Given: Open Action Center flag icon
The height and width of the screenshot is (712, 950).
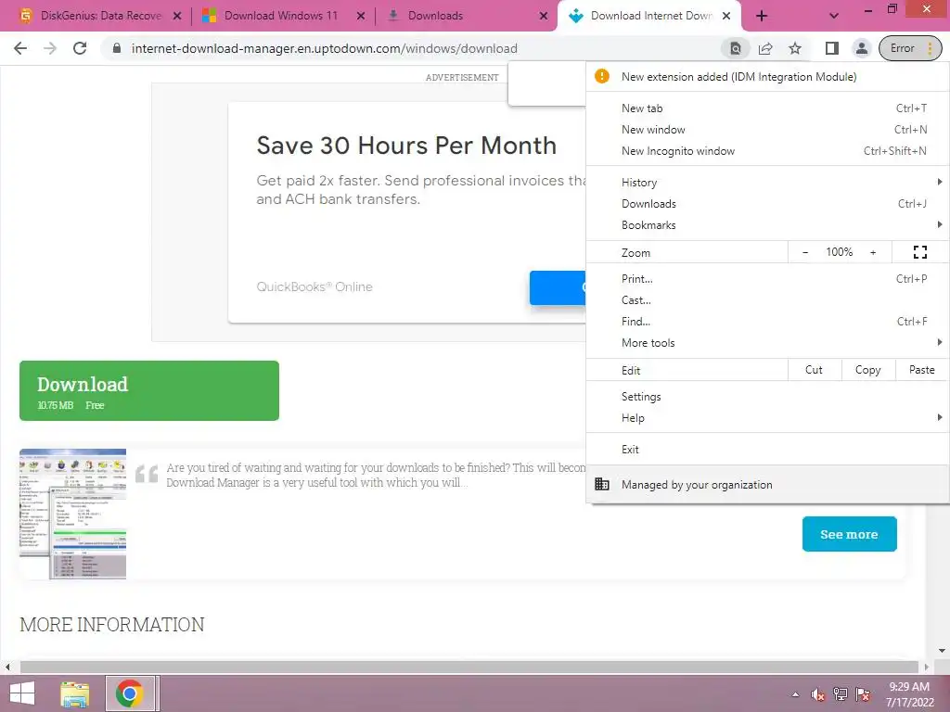Looking at the screenshot, I should 863,694.
